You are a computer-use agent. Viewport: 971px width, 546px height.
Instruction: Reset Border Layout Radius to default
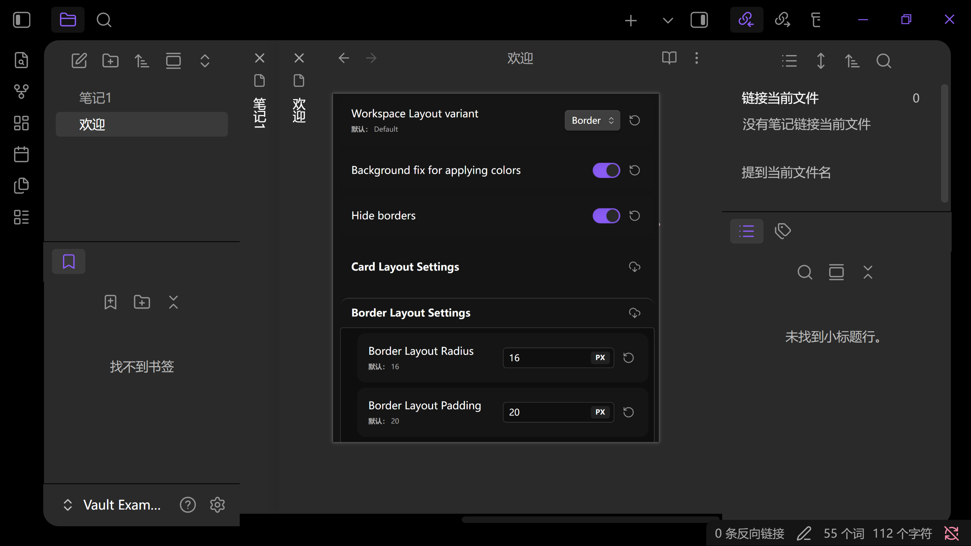pos(628,358)
